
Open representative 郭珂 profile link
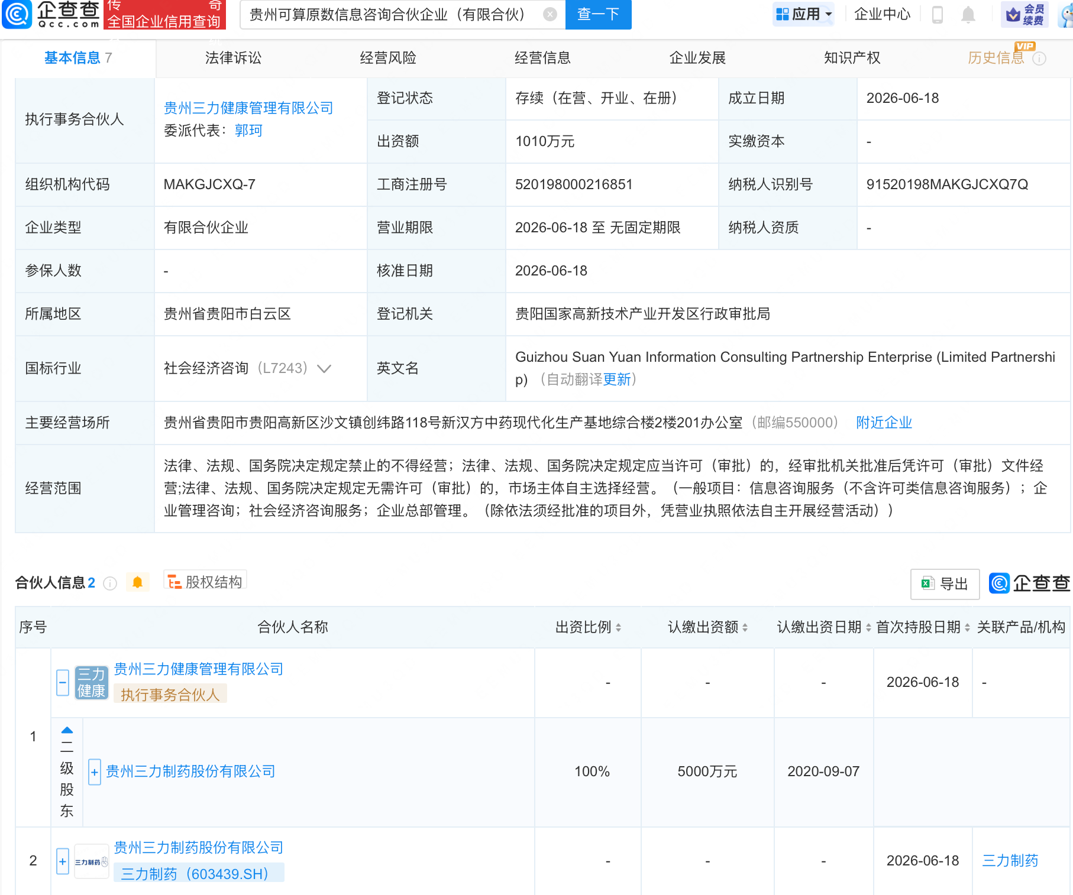tap(248, 131)
